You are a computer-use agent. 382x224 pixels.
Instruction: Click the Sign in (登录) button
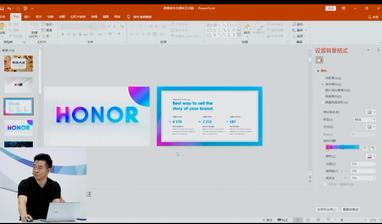tap(331, 9)
